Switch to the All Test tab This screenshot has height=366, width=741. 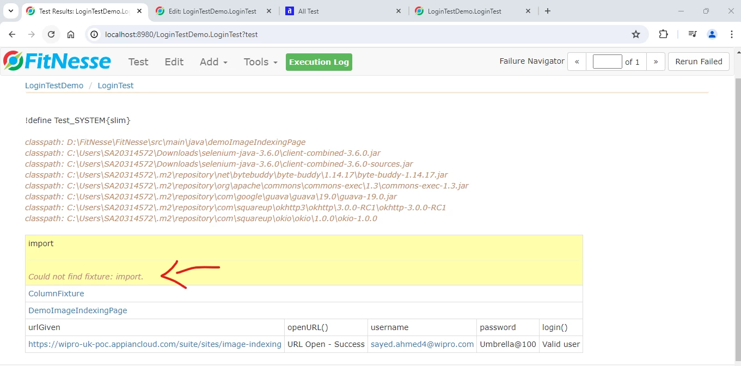pyautogui.click(x=343, y=11)
